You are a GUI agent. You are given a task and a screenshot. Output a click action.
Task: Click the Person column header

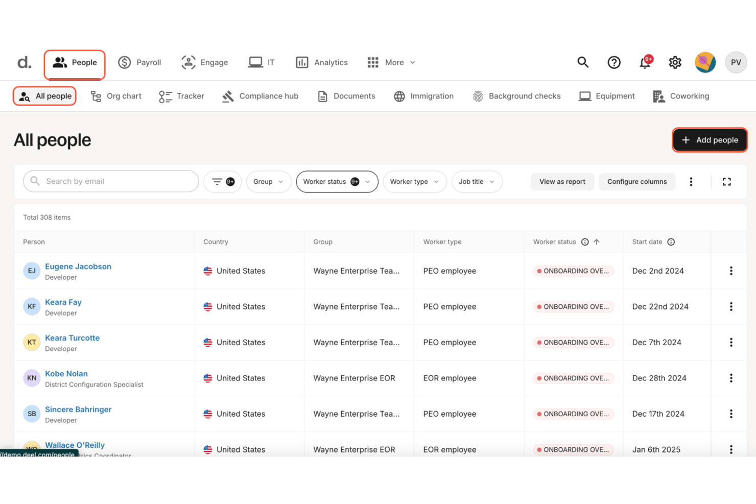[x=34, y=242]
